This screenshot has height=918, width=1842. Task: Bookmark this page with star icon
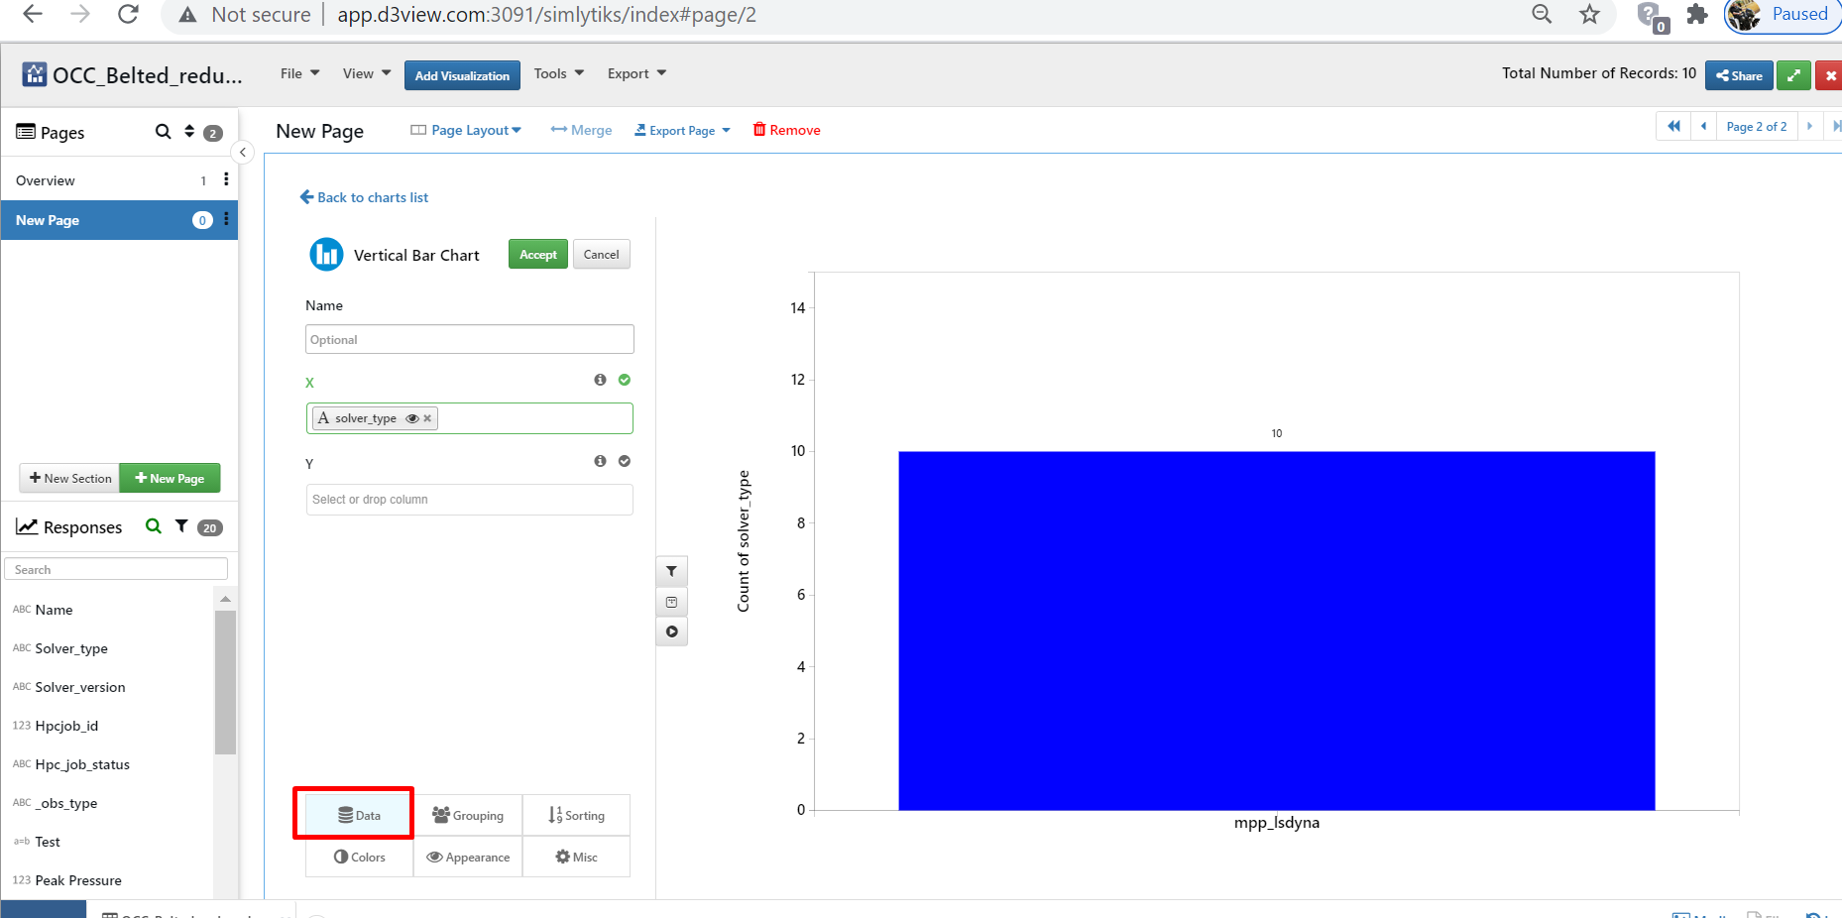(x=1589, y=14)
